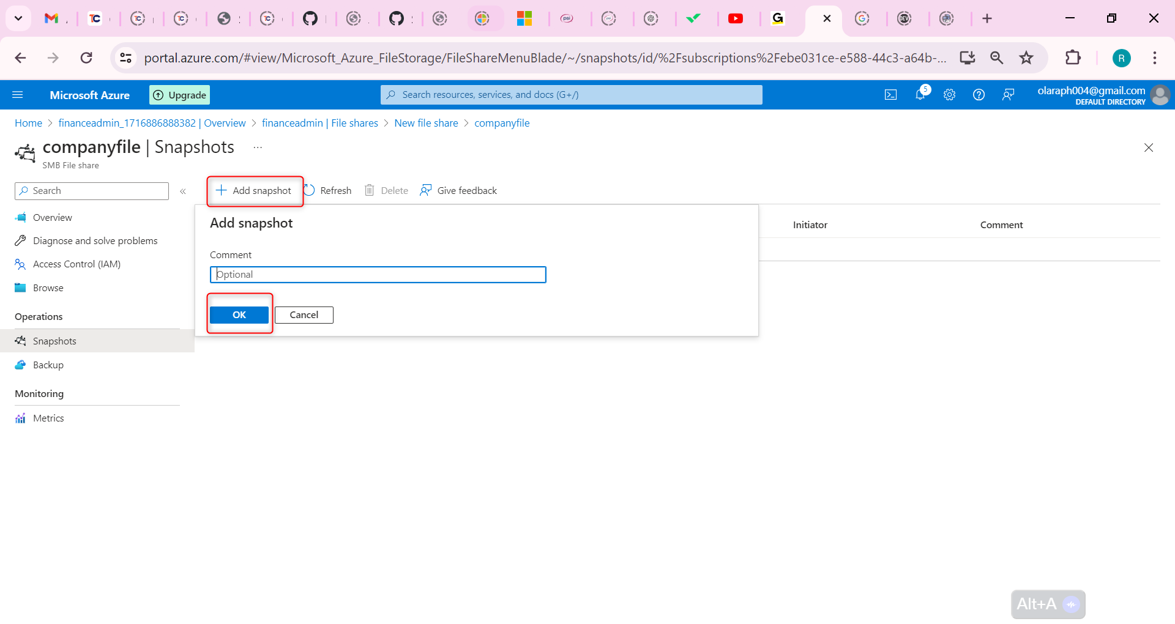Open the portal hamburger menu

click(x=18, y=94)
